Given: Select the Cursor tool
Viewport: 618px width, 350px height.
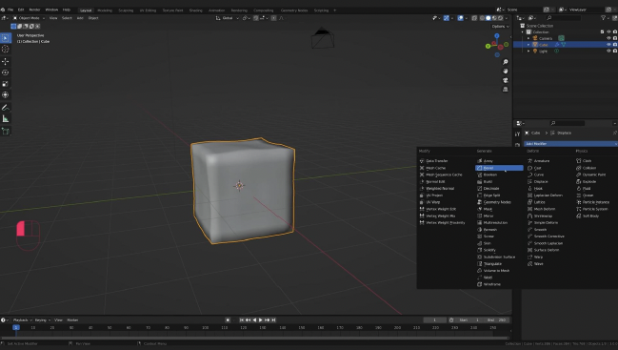Looking at the screenshot, I should tap(5, 50).
